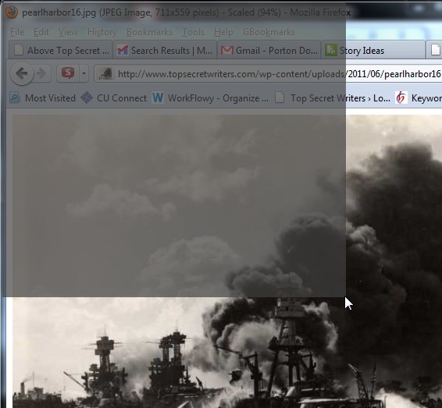This screenshot has width=442, height=408.
Task: Open the GBookmarks menu
Action: click(269, 32)
